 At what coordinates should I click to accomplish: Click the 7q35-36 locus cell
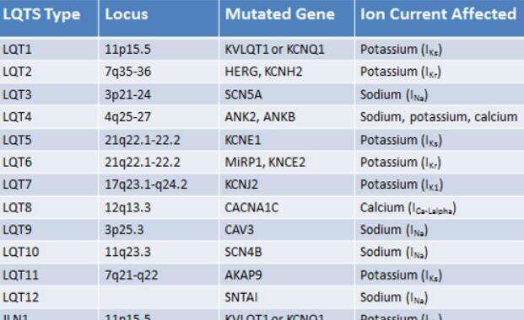click(x=159, y=72)
